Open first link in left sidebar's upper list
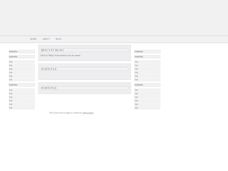Image resolution: width=228 pixels, height=171 pixels. click(22, 62)
